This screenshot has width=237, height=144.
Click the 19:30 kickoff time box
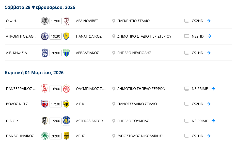coord(55,36)
